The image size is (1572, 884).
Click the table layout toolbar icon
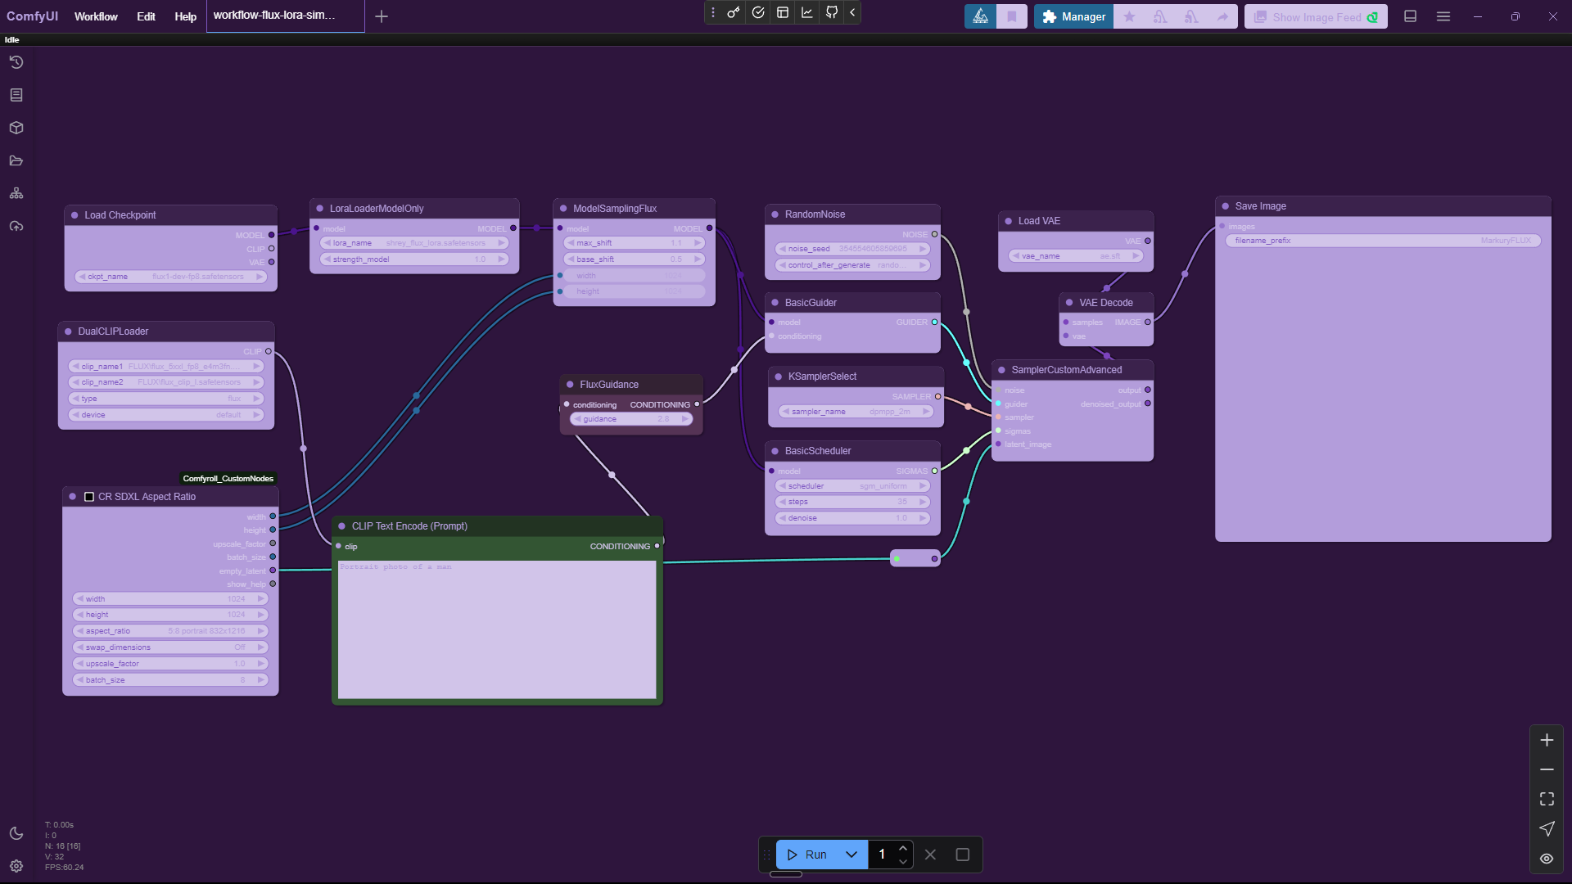[783, 12]
